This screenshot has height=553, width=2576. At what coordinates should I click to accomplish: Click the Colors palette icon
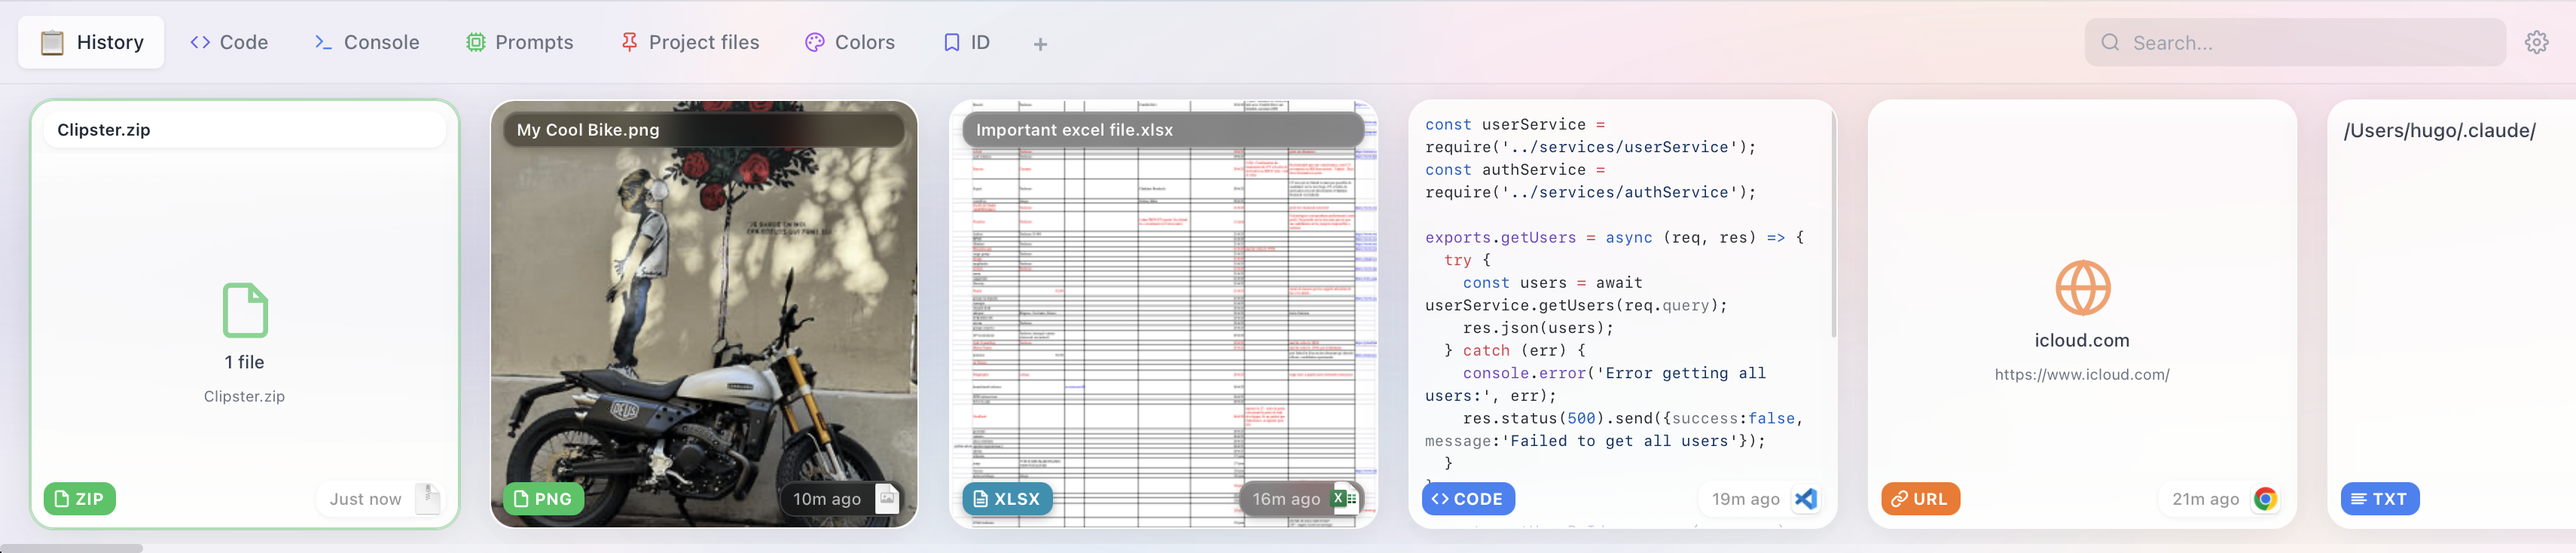815,42
